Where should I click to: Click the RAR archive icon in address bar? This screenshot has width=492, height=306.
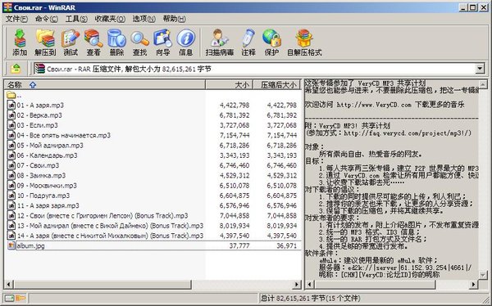click(x=40, y=69)
